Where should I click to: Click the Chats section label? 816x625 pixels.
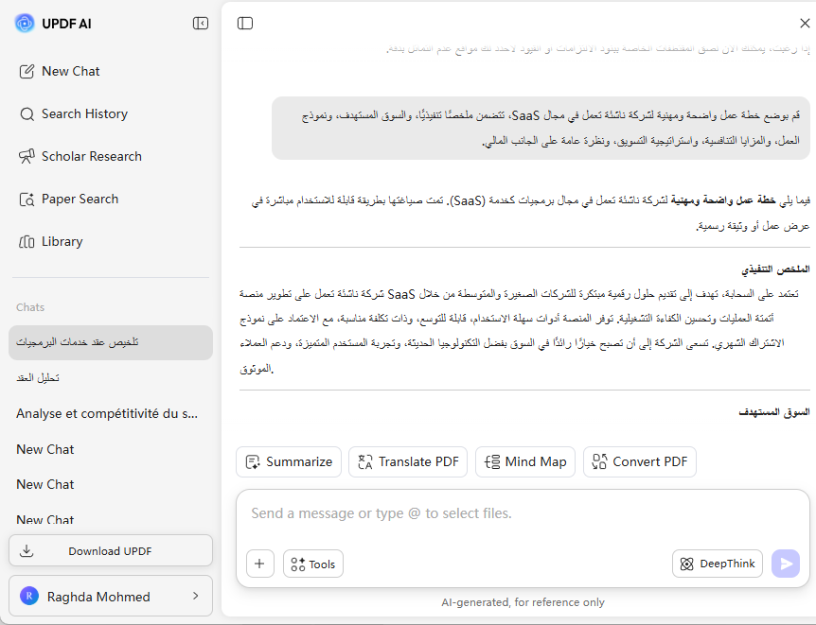click(x=30, y=307)
